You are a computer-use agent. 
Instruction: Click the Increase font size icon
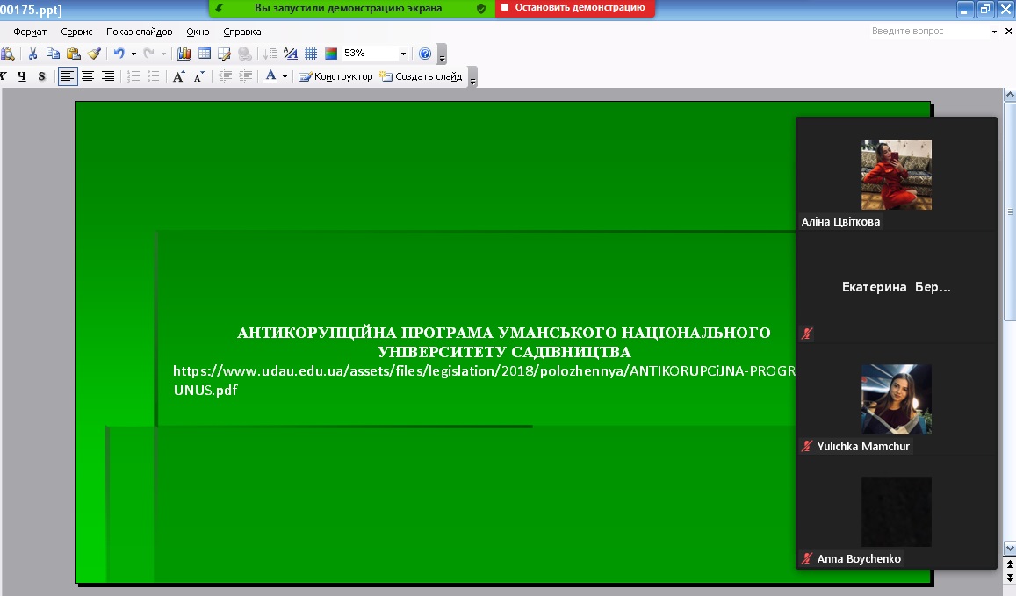click(x=178, y=76)
